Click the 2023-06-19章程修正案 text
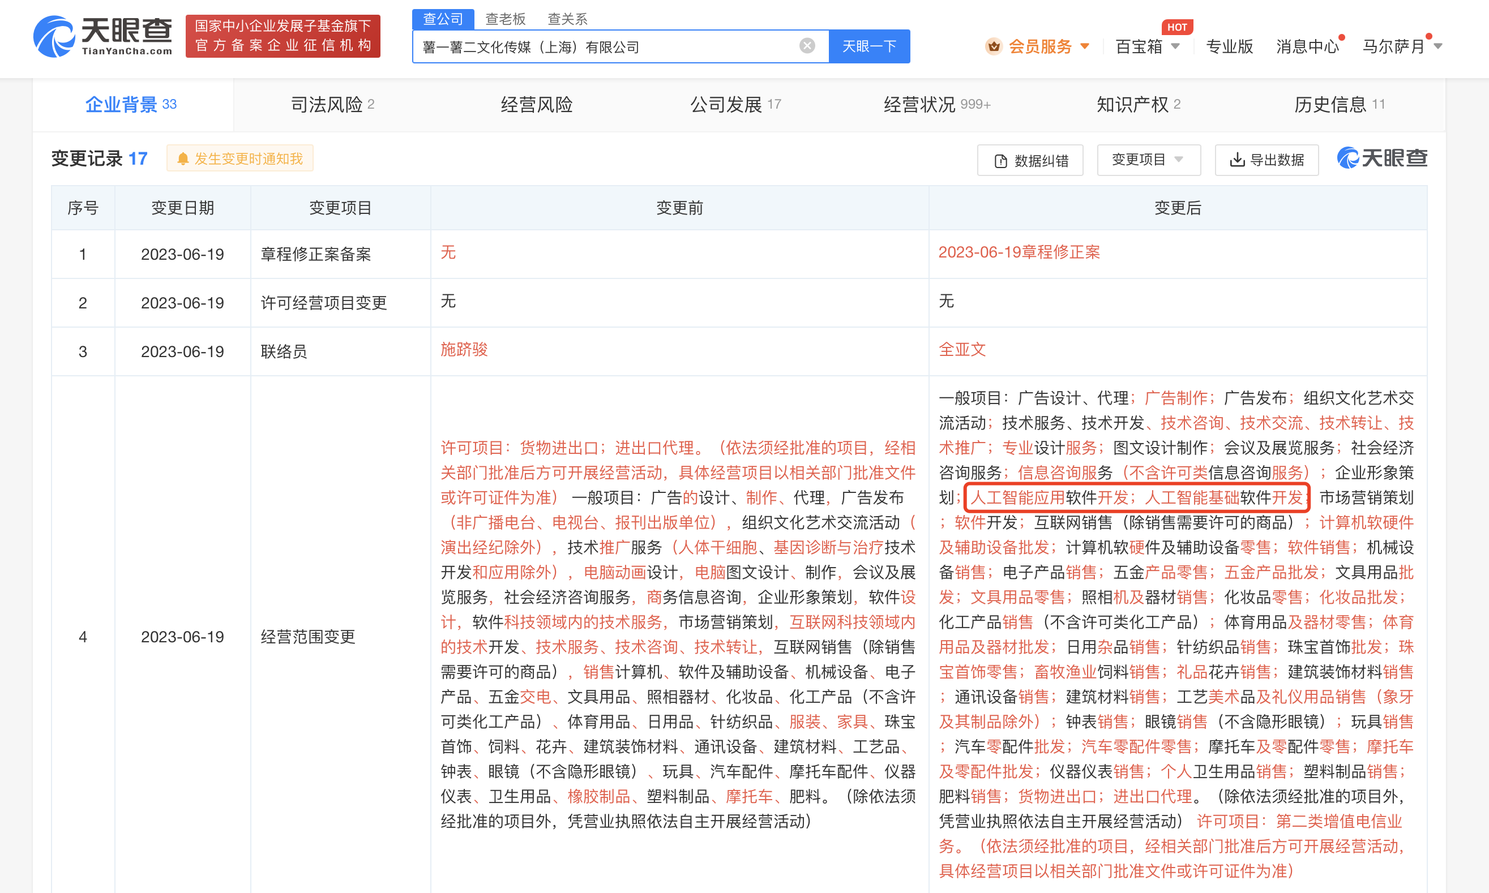1489x893 pixels. pyautogui.click(x=1019, y=252)
